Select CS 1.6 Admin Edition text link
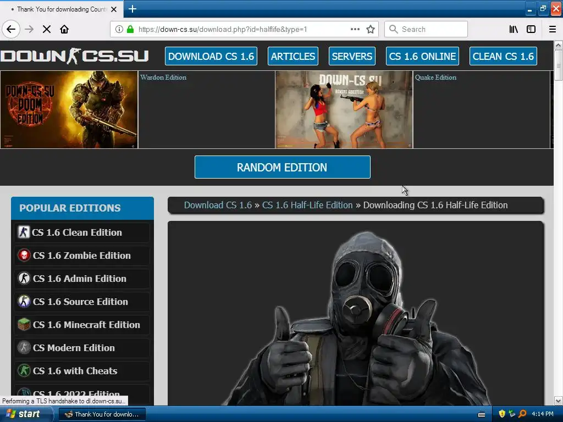Screen dimensions: 563x422 (80, 279)
